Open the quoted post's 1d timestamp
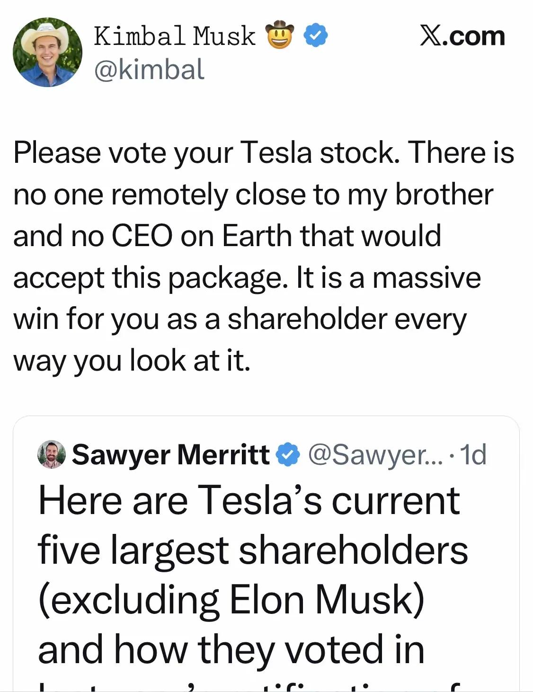This screenshot has height=692, width=533. pos(472,454)
